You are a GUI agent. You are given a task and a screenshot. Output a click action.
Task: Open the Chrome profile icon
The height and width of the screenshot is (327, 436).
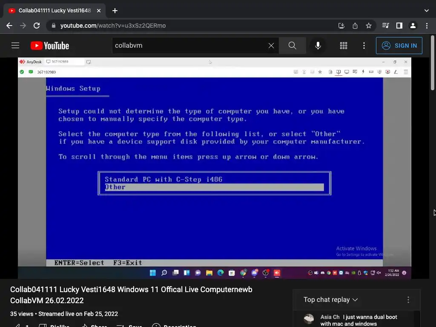(x=413, y=26)
